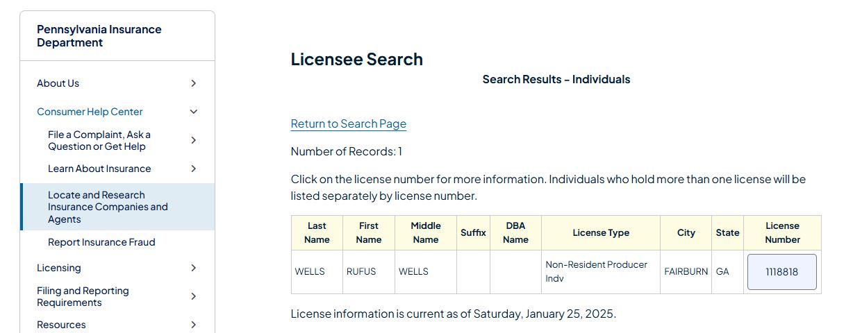Expand the File a Complaint submenu arrow
The image size is (853, 333).
tap(194, 140)
